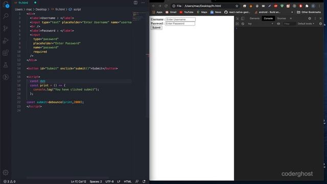
Task: Change language mode HTML
Action: pyautogui.click(x=128, y=181)
